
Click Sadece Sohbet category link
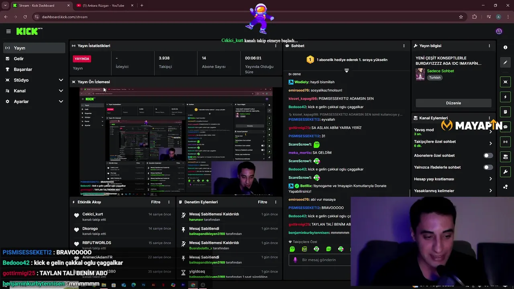(x=441, y=71)
